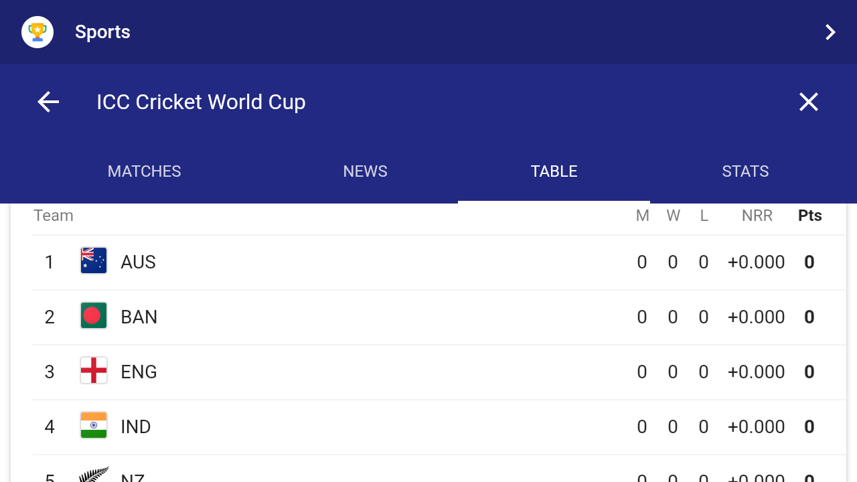Click the India flag icon
The height and width of the screenshot is (482, 857).
coord(94,426)
